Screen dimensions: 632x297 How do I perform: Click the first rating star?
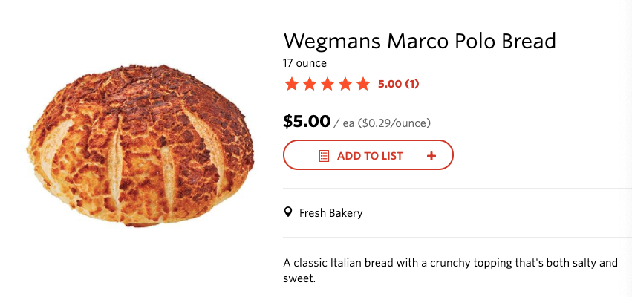291,84
